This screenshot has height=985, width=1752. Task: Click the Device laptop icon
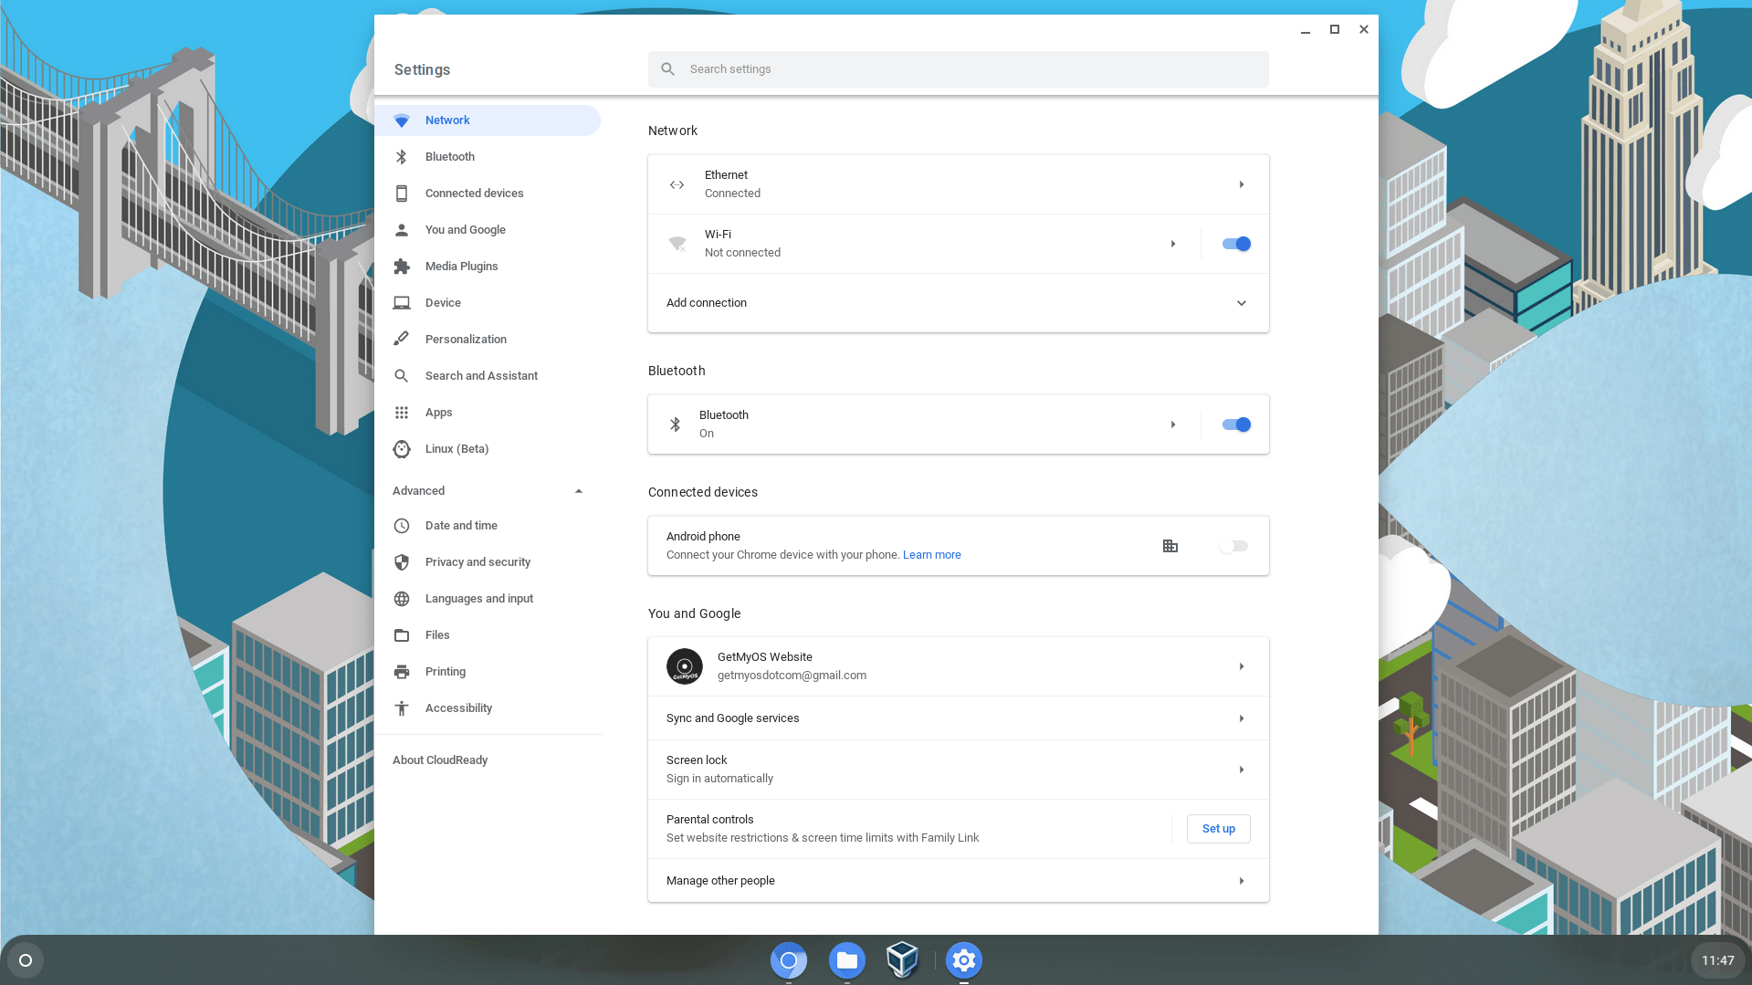pyautogui.click(x=402, y=303)
